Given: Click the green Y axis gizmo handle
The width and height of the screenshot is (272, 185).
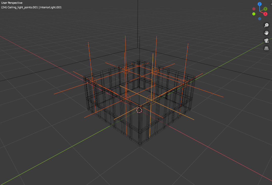Looking at the screenshot, I should point(265,9).
